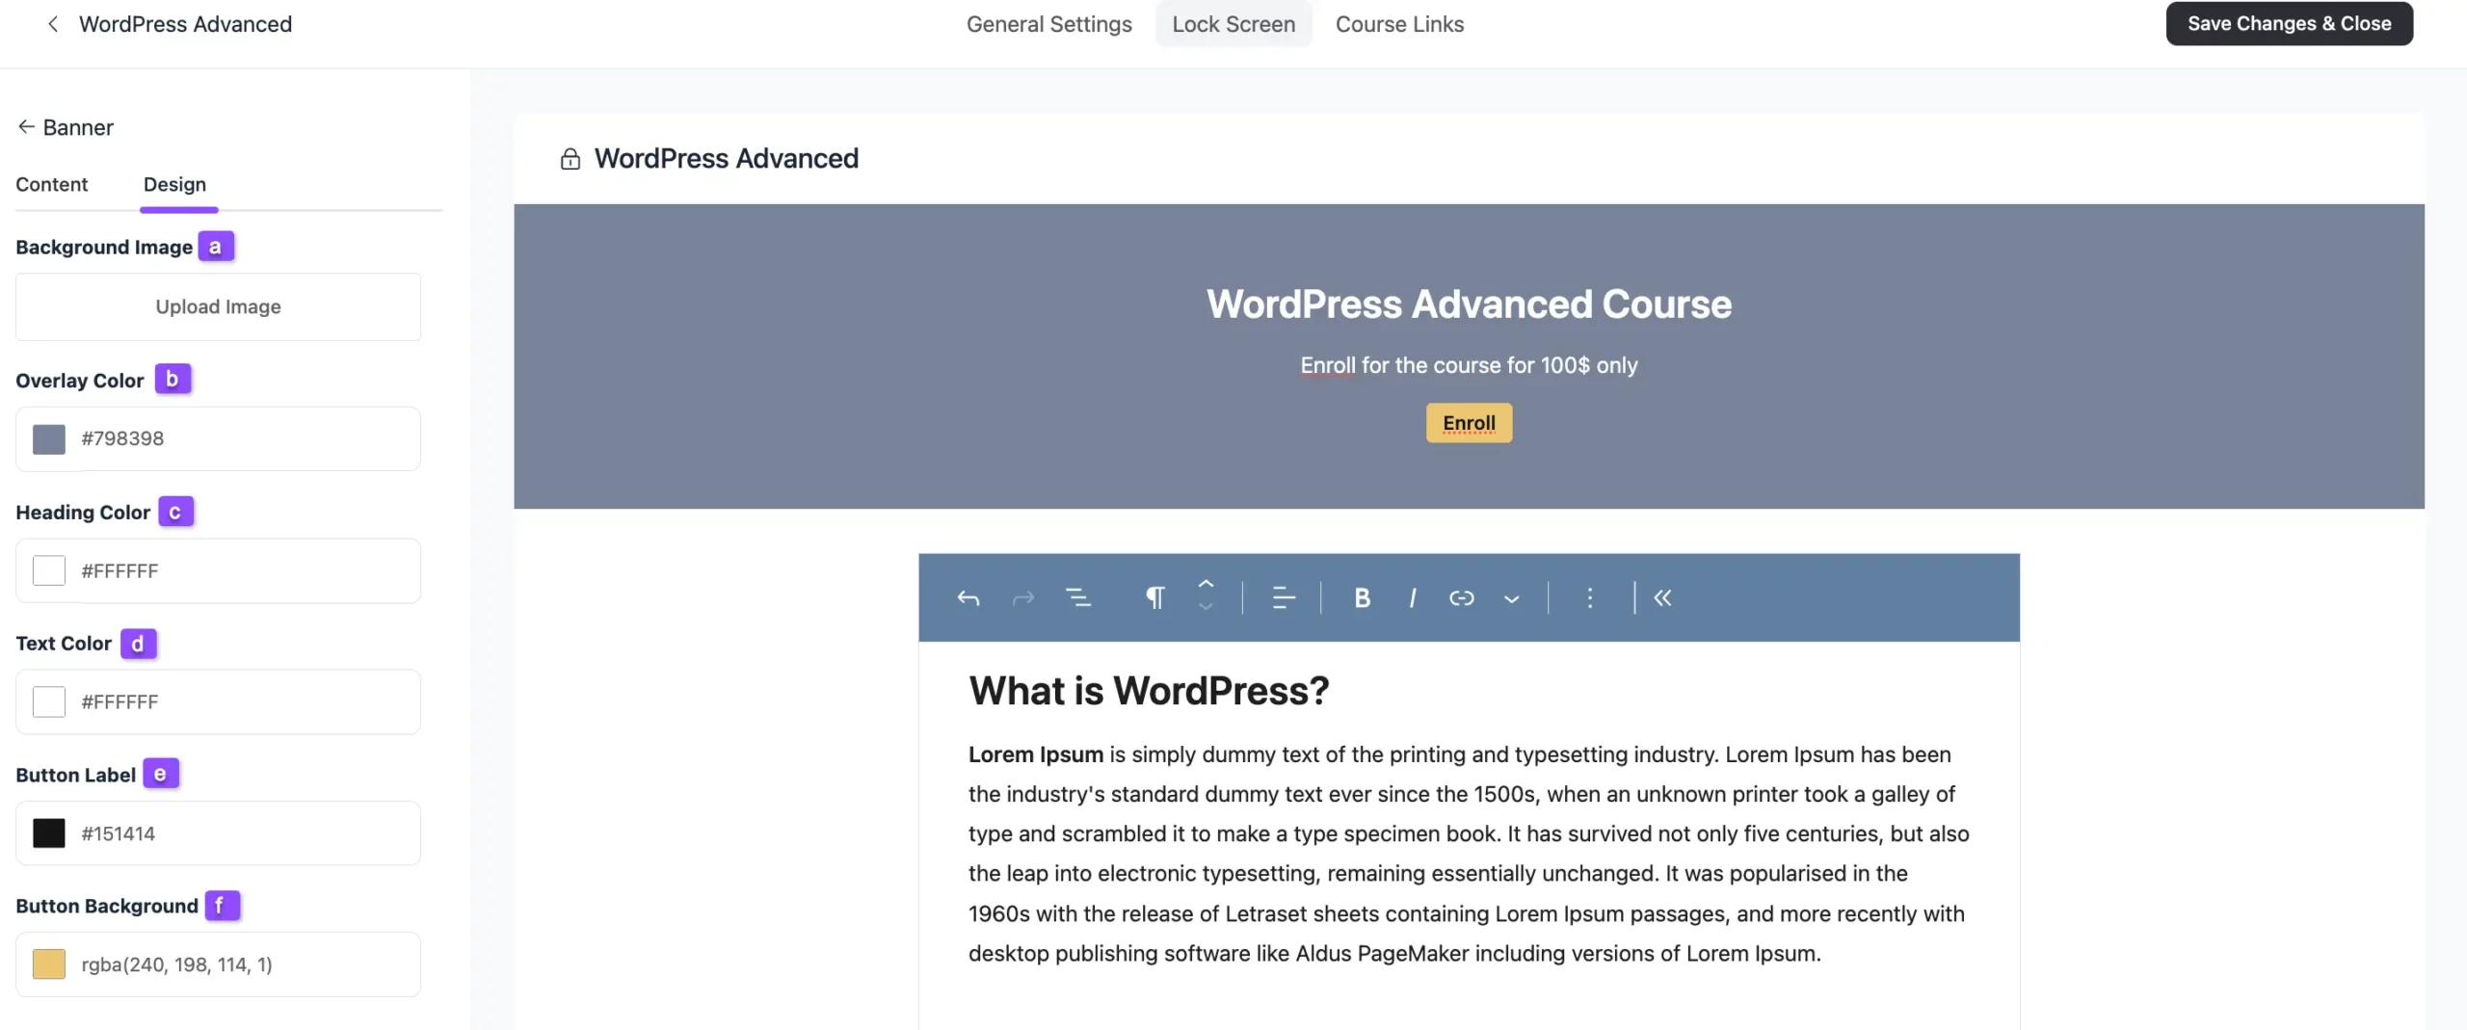The width and height of the screenshot is (2467, 1030).
Task: Redo the edit in editor toolbar
Action: click(x=1023, y=598)
